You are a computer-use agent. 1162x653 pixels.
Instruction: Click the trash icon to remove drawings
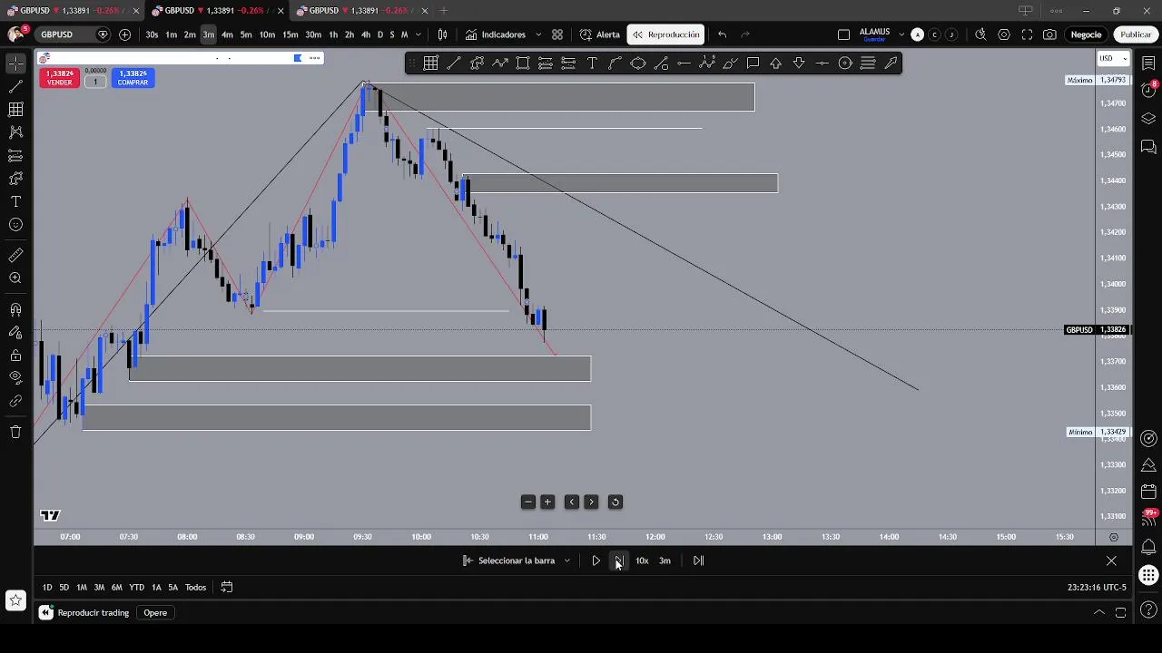coord(15,432)
